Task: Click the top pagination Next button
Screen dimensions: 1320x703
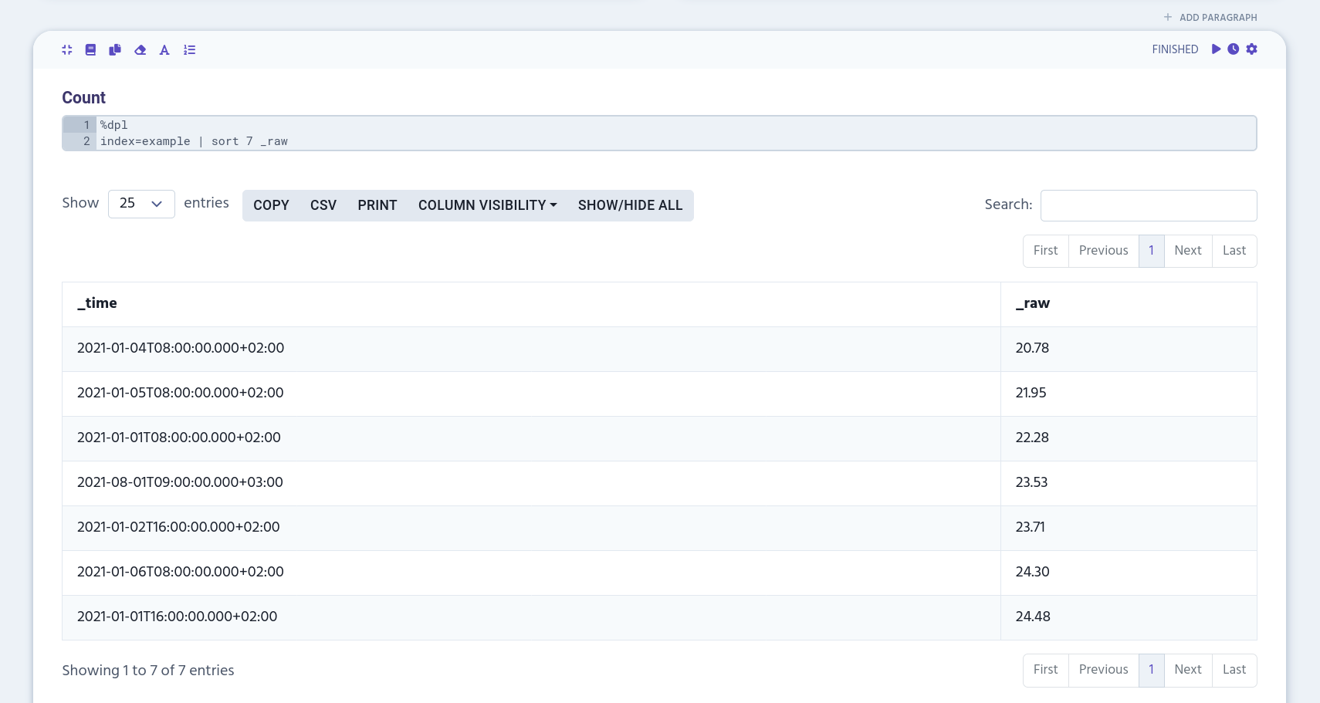Action: 1188,251
